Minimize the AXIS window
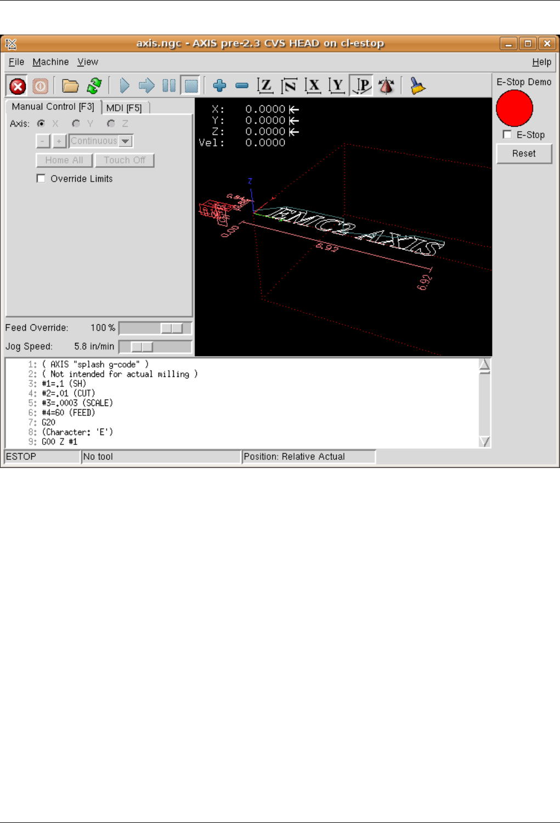This screenshot has width=560, height=823. [508, 43]
